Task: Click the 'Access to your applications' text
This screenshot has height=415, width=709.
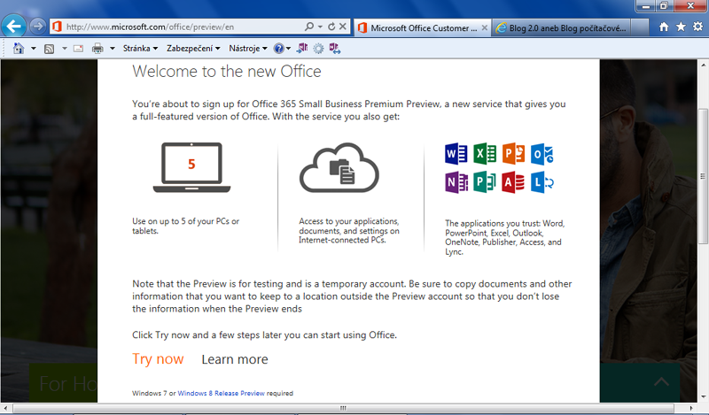Action: pos(348,230)
